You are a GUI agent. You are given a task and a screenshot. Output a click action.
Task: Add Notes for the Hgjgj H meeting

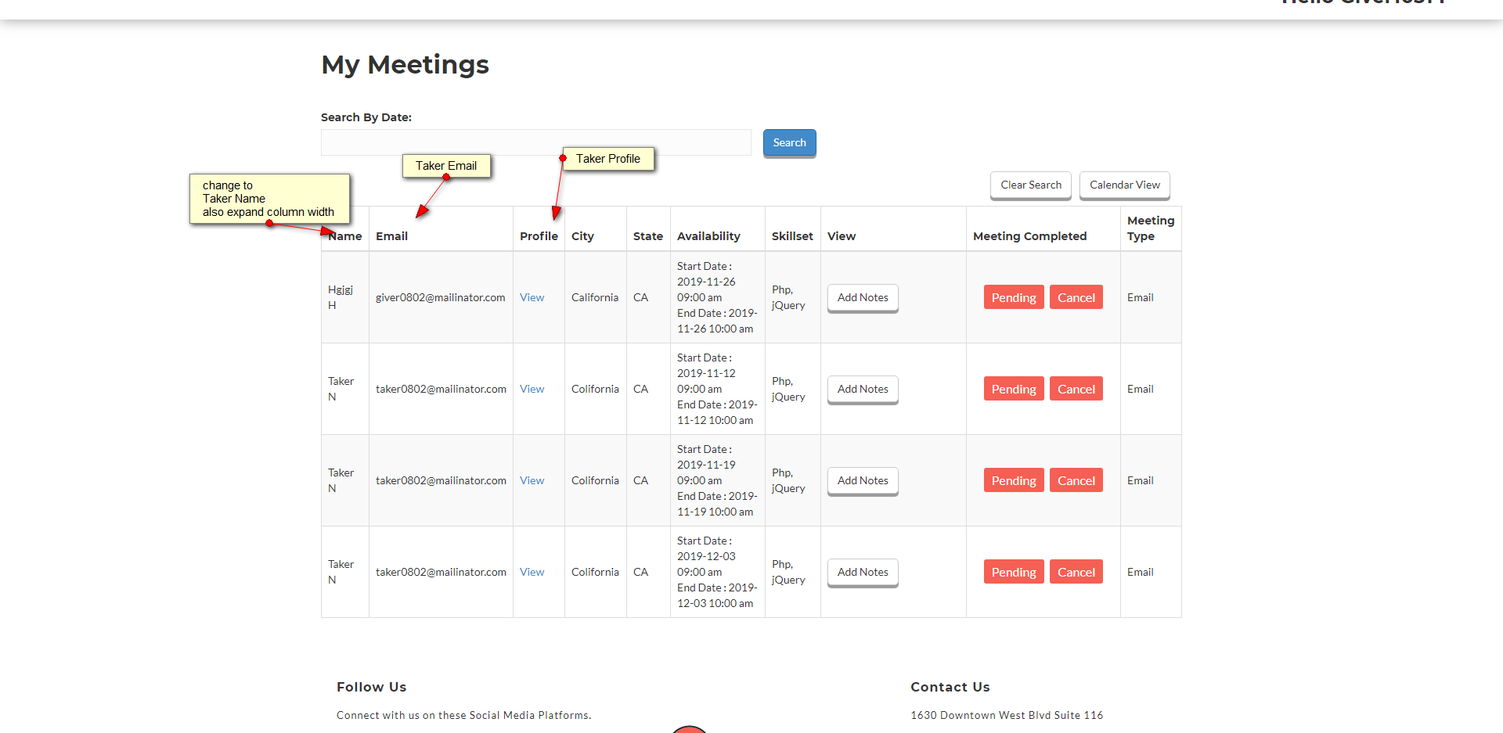coord(863,298)
